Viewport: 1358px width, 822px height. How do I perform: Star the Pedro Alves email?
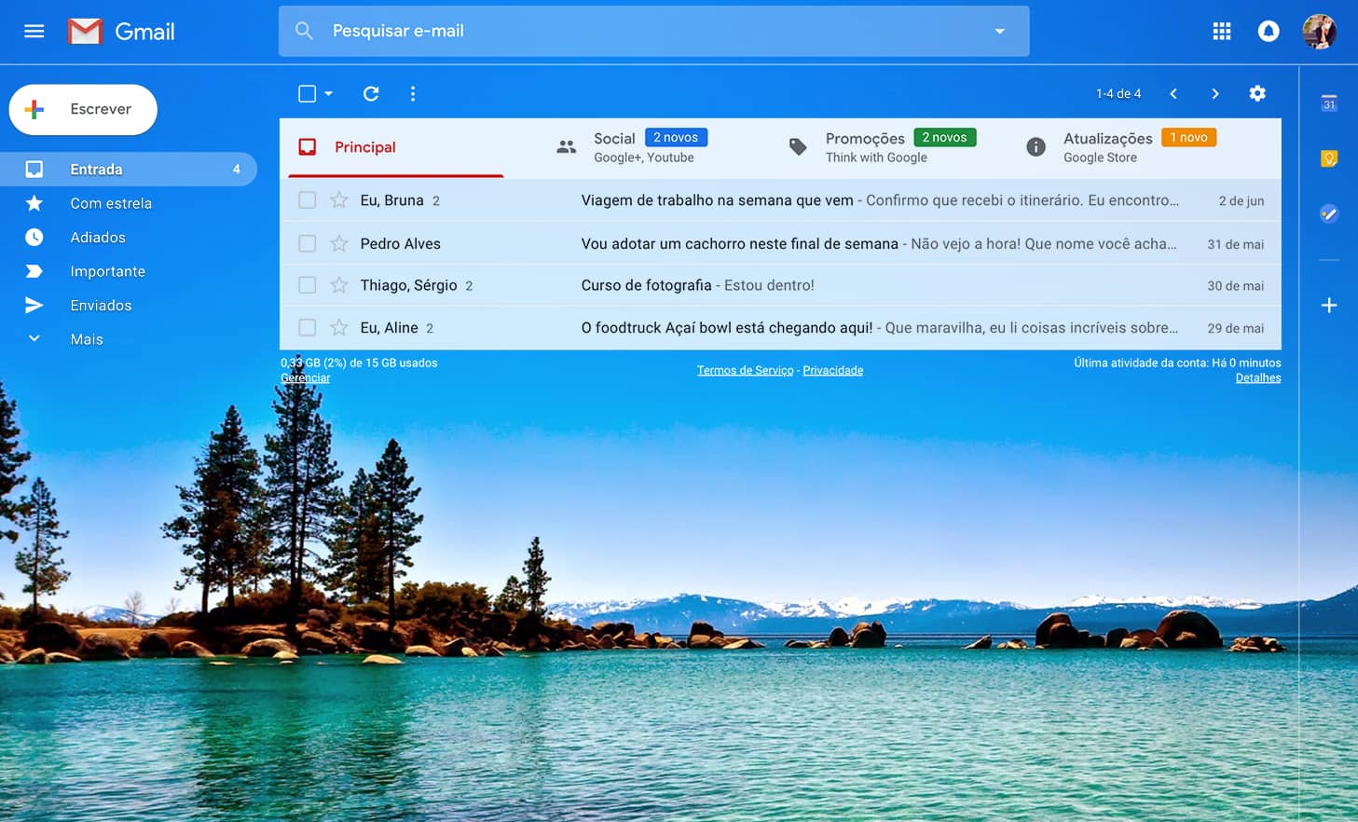[x=339, y=243]
